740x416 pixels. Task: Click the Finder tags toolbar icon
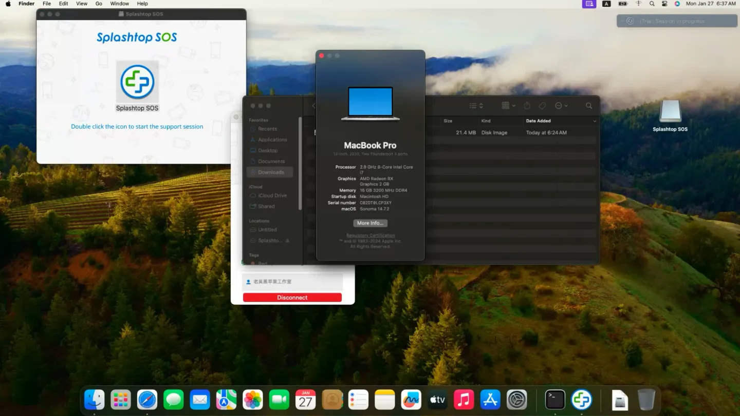(x=542, y=106)
